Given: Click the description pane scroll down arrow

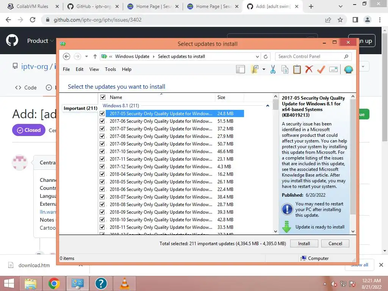Looking at the screenshot, I should click(353, 232).
